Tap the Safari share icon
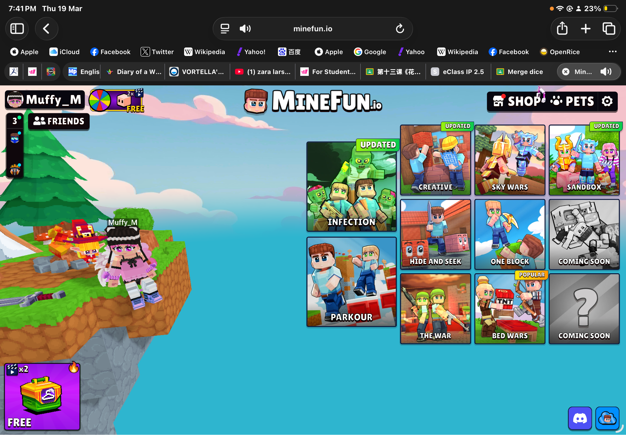The height and width of the screenshot is (435, 626). point(562,29)
